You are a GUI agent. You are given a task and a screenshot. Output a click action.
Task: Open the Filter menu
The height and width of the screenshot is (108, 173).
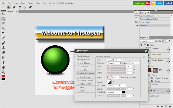[x=38, y=3]
